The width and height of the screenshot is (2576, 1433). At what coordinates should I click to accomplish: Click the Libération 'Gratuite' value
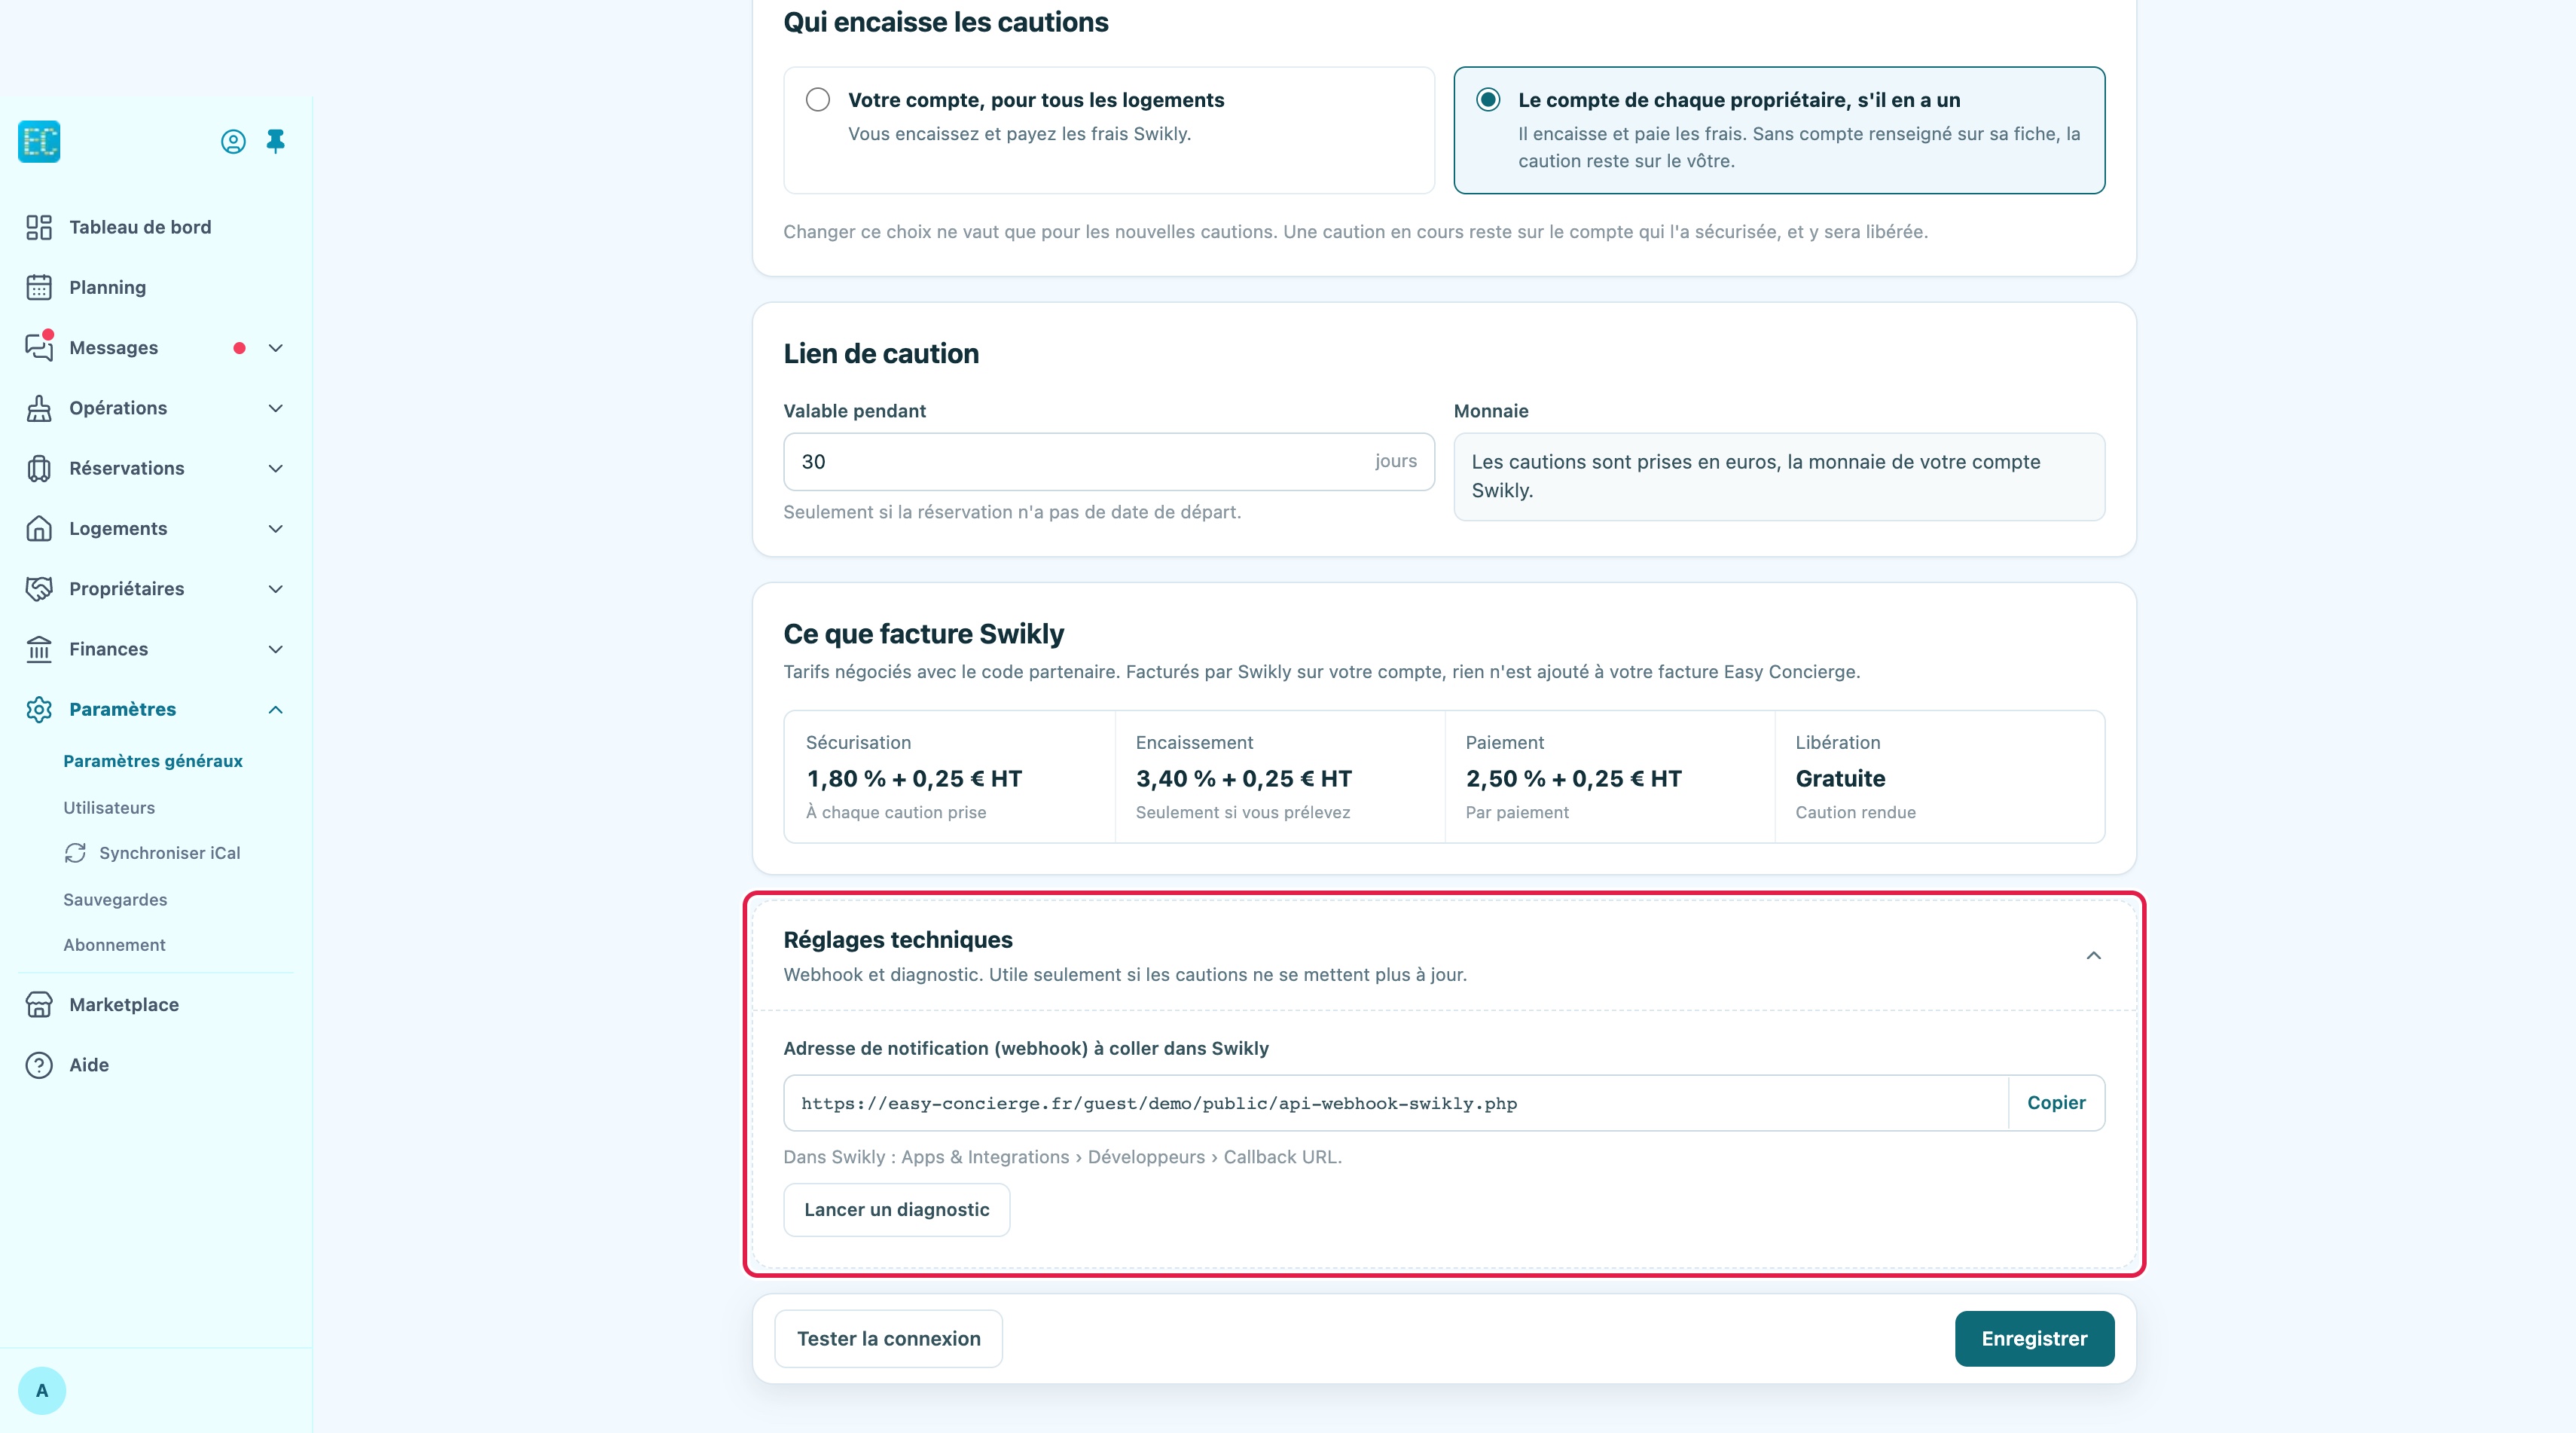[1840, 779]
